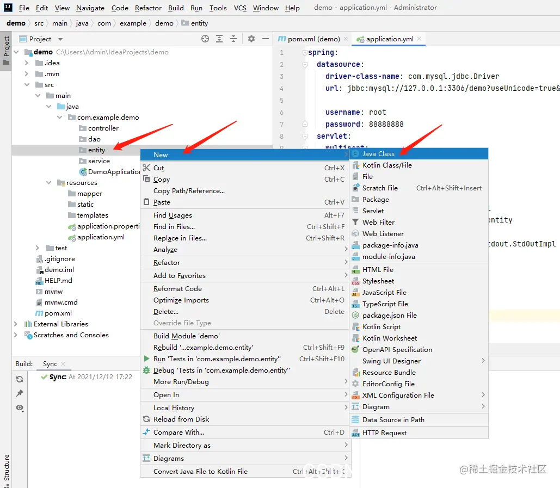Select the controller package in tree
The height and width of the screenshot is (488, 560).
tap(103, 128)
